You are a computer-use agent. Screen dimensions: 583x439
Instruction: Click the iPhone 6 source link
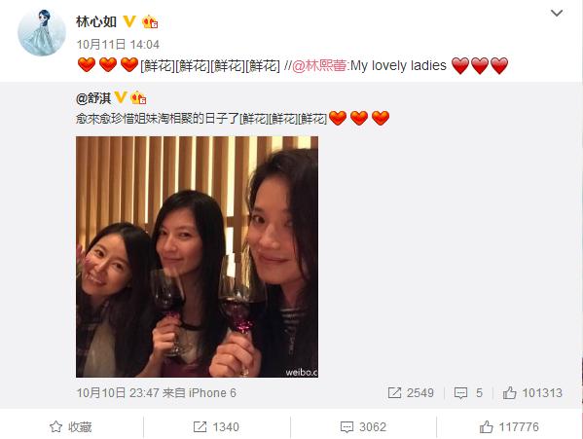212,393
